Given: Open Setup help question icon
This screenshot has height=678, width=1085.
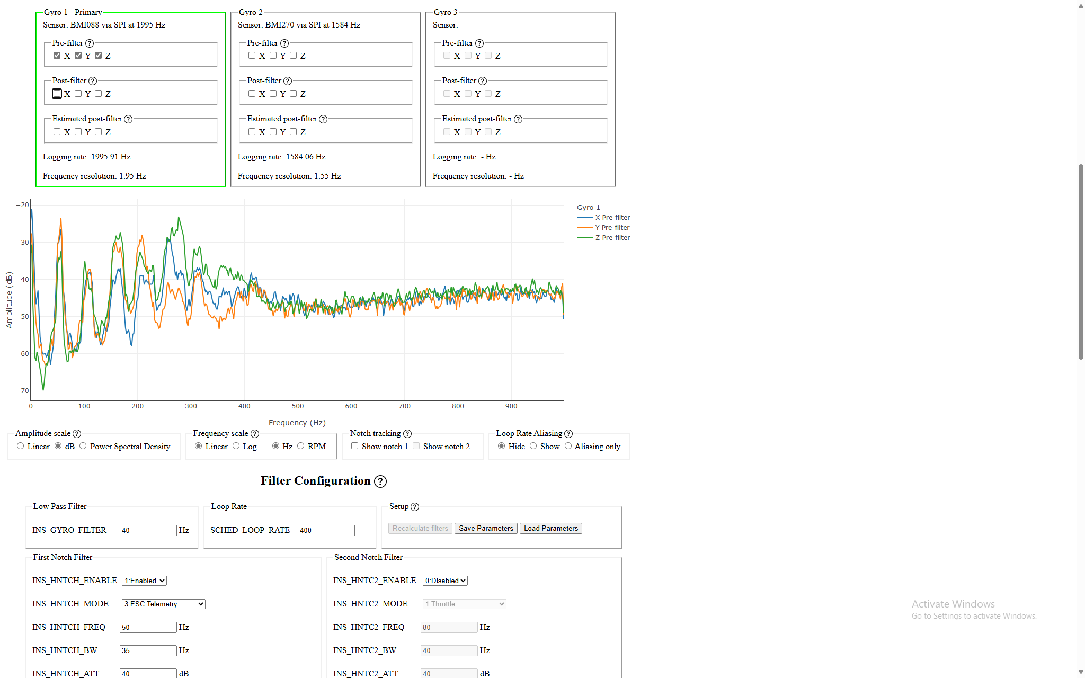Looking at the screenshot, I should [415, 507].
